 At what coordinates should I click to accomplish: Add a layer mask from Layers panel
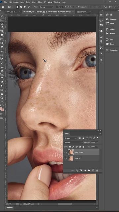point(81,170)
